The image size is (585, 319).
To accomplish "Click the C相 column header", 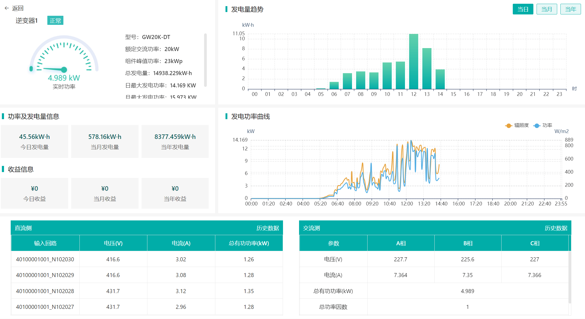I will [x=535, y=243].
